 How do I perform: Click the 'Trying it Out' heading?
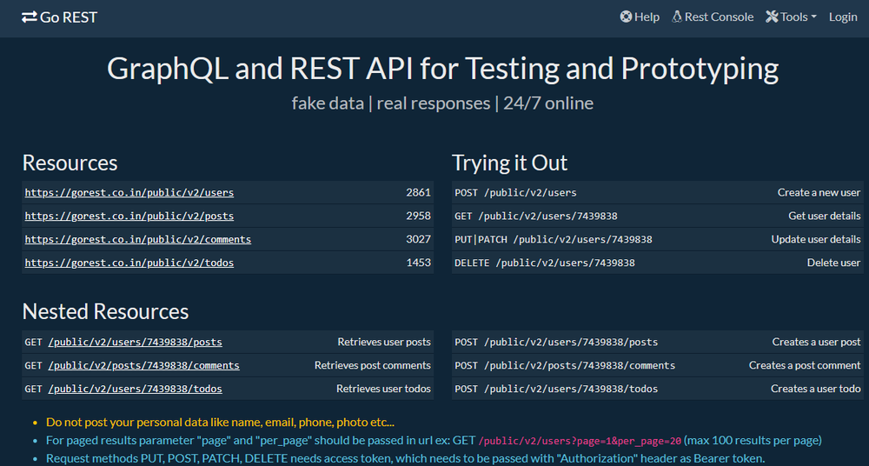tap(510, 163)
